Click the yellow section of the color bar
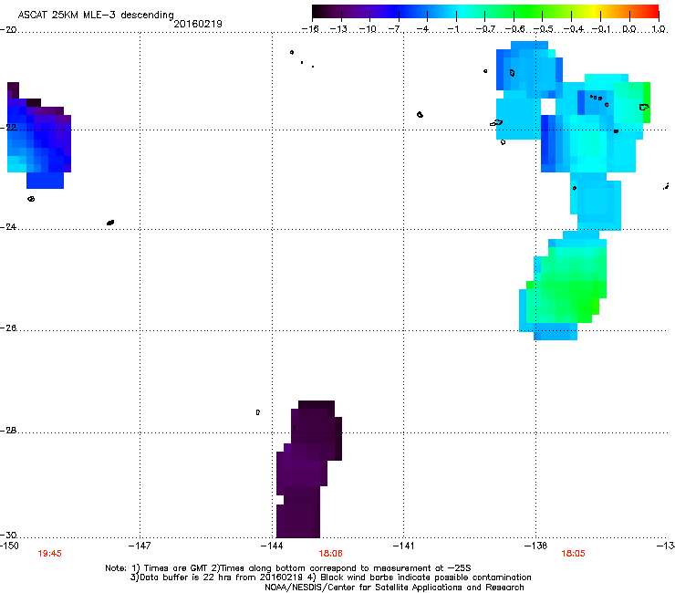Image resolution: width=675 pixels, height=593 pixels. pyautogui.click(x=594, y=11)
